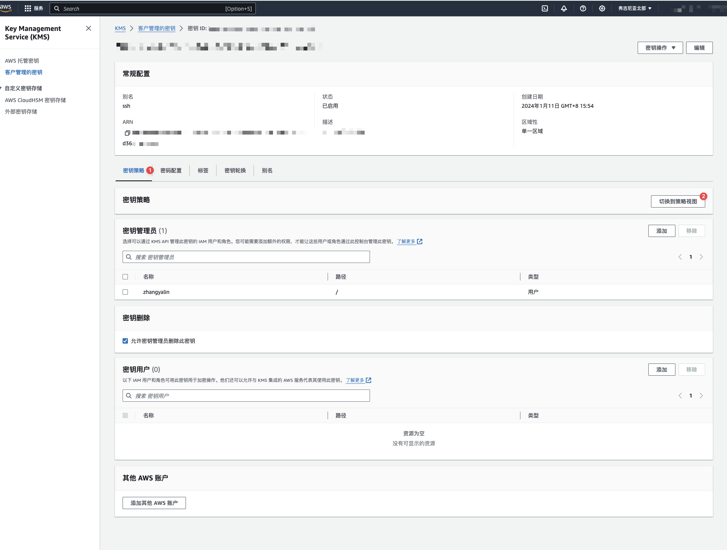Click 路径 column header in 密钥用户 table

tap(341, 415)
